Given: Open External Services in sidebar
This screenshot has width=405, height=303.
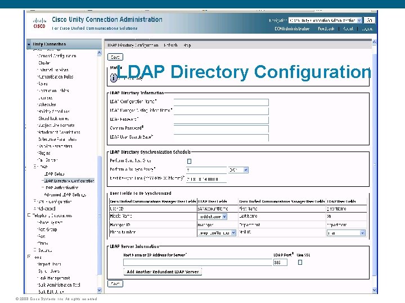Looking at the screenshot, I should click(x=54, y=70).
